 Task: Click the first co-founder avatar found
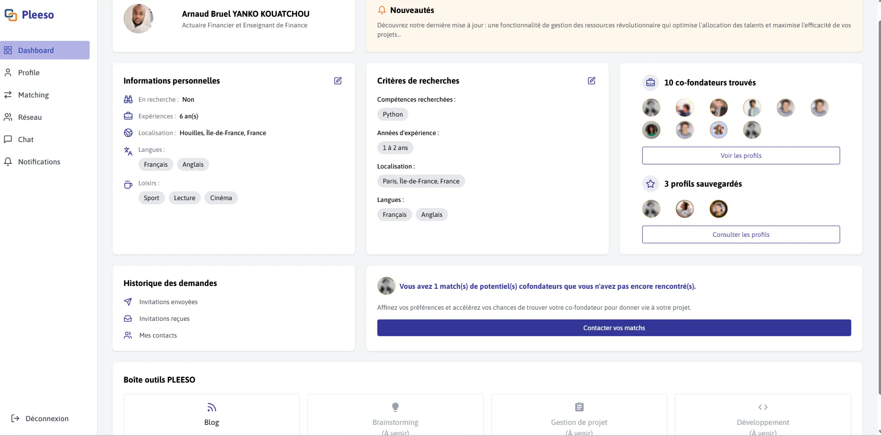coord(651,108)
